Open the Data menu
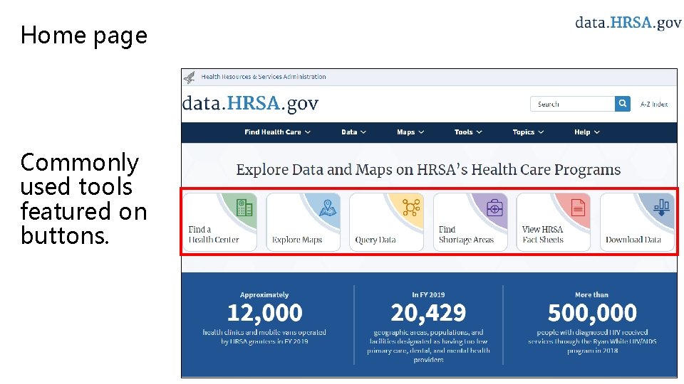Screen dimensions: 684x384 pos(353,132)
